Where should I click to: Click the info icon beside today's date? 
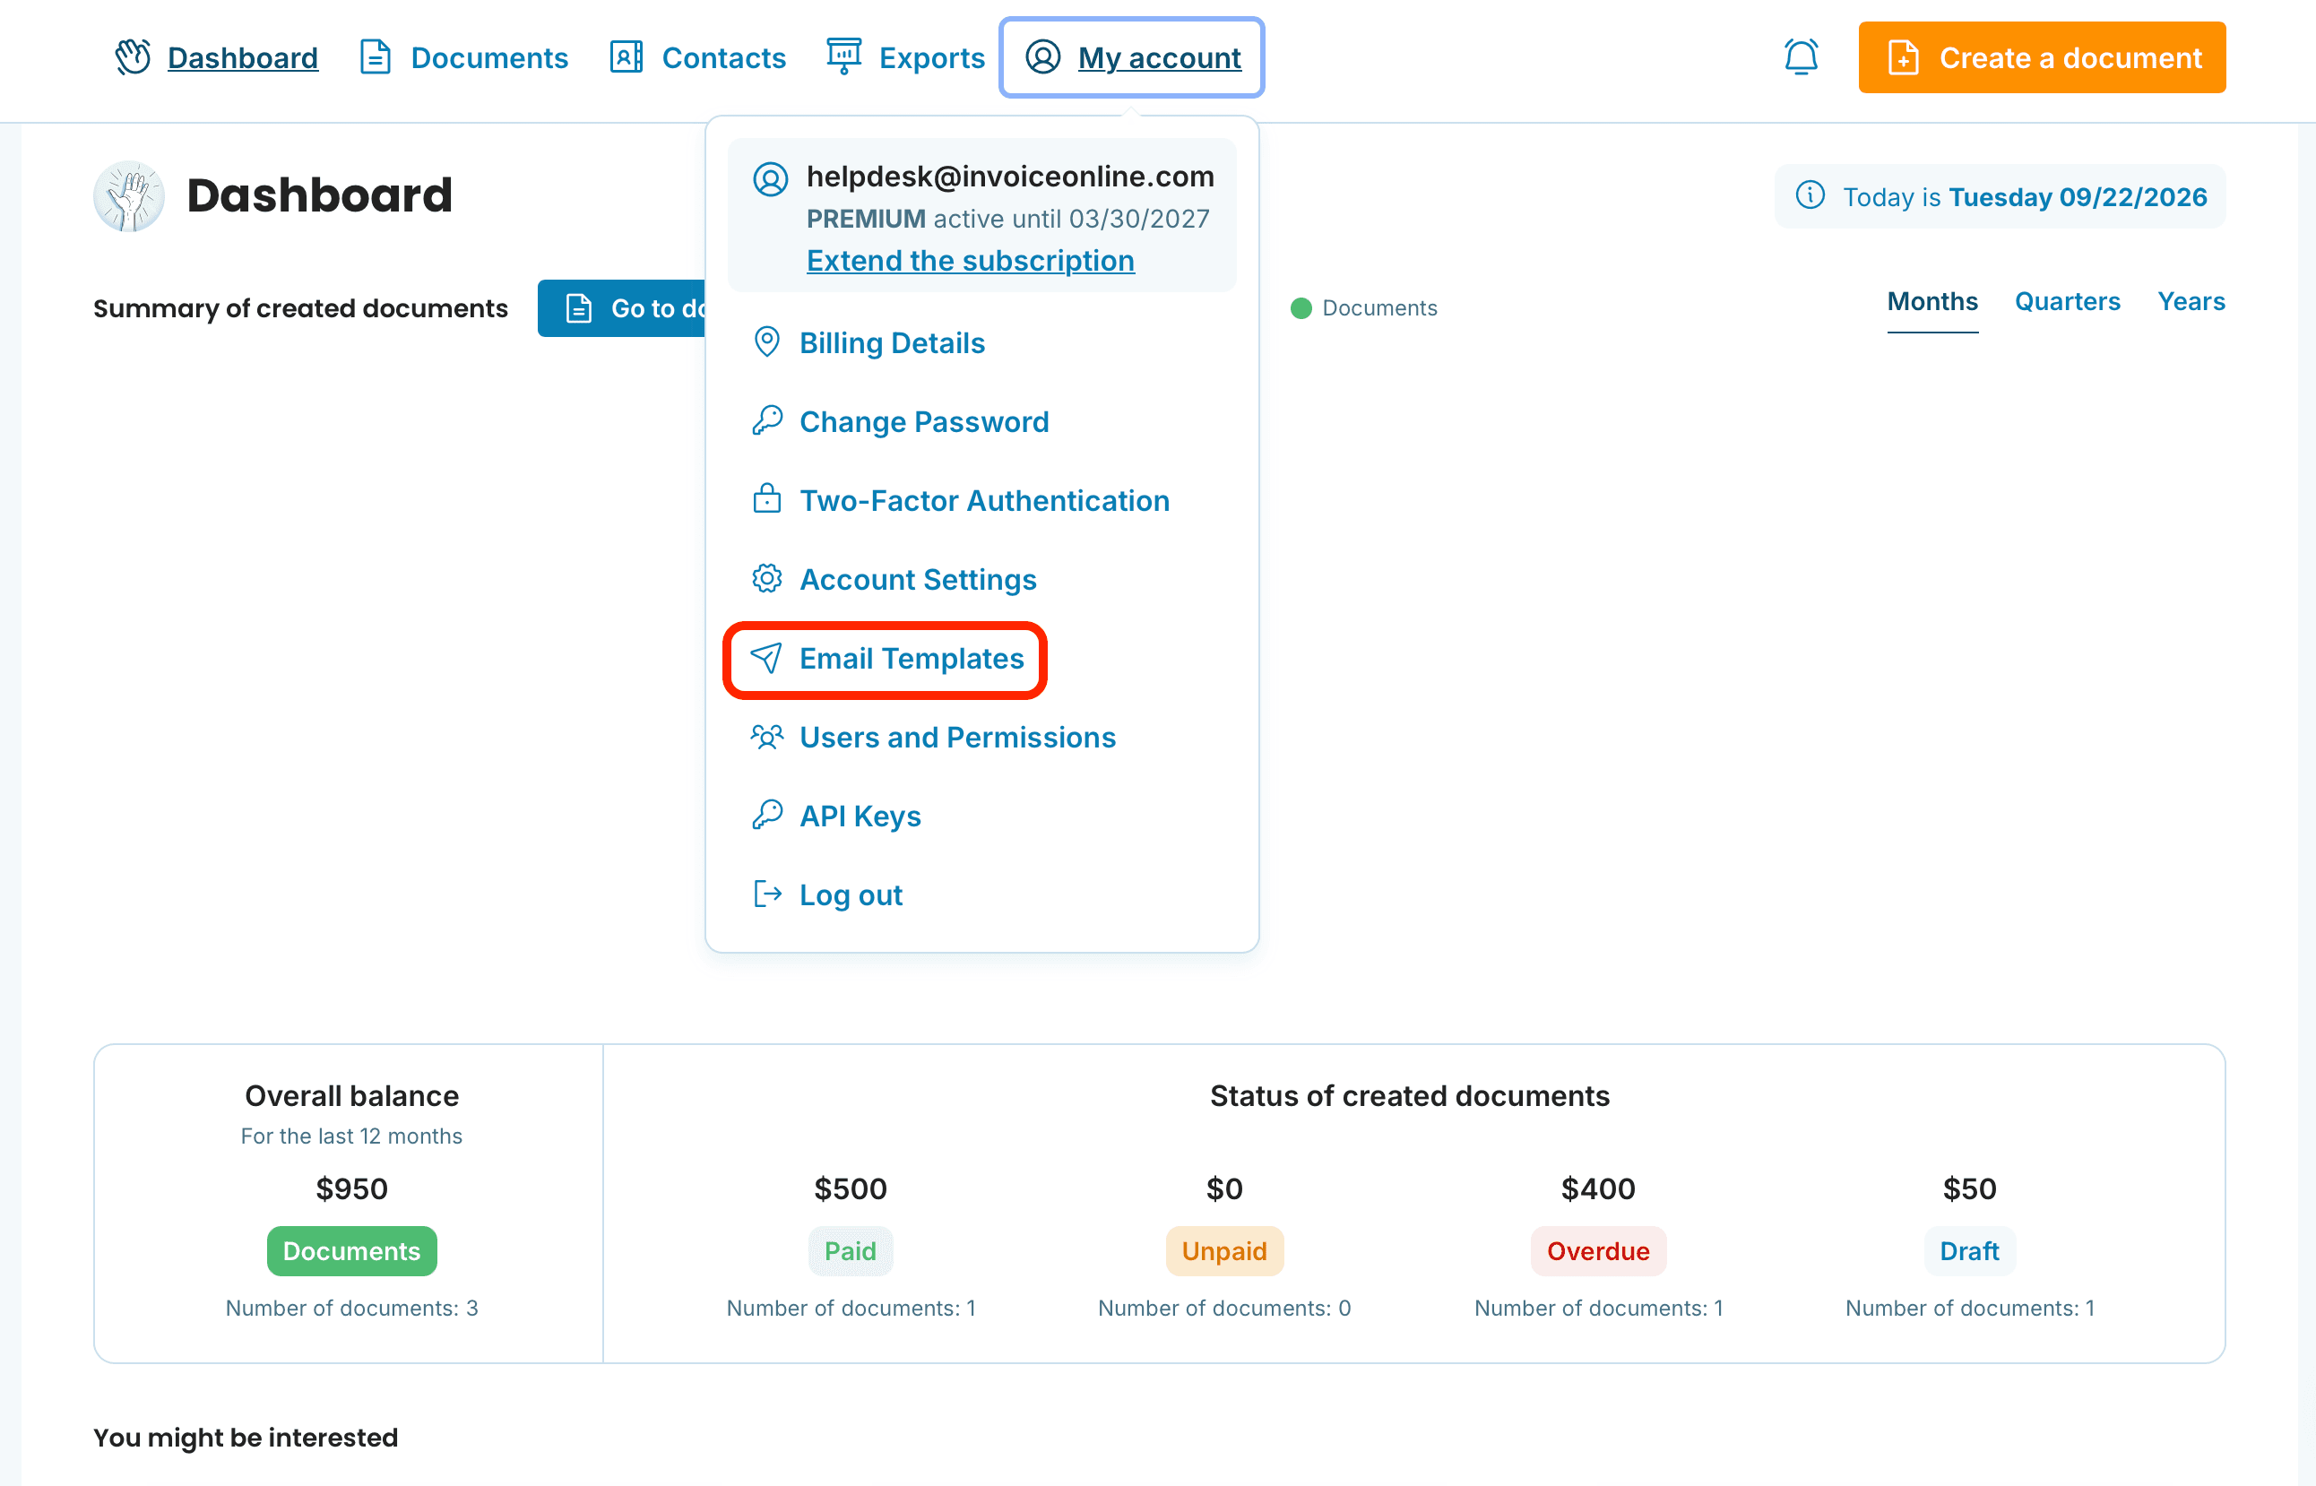tap(1810, 196)
